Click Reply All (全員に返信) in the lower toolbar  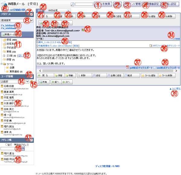115,75
